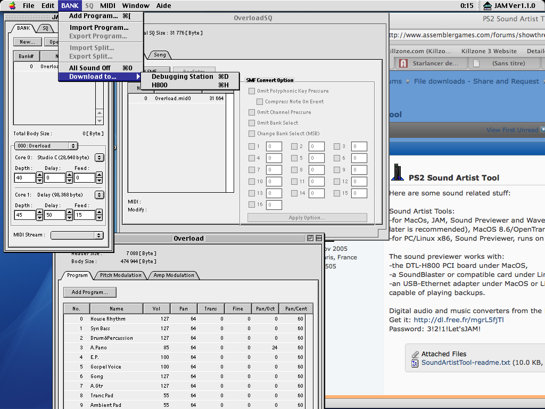Check Omit Channel Pressure option
The height and width of the screenshot is (409, 545).
pos(252,112)
